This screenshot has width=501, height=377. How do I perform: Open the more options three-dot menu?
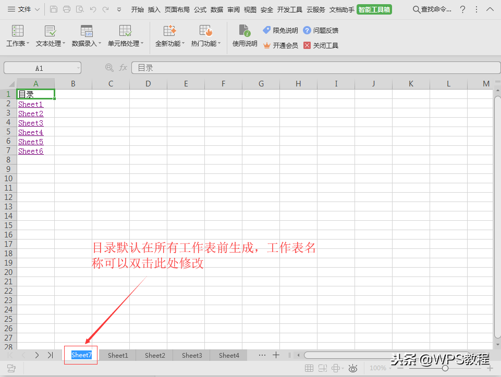click(476, 9)
